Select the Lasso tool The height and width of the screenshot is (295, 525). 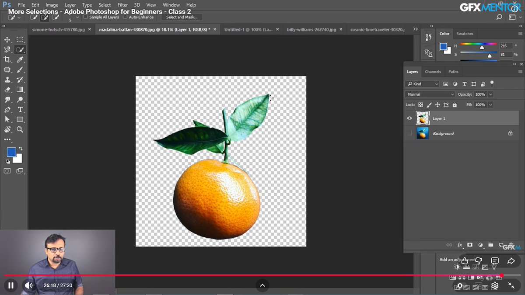tap(7, 50)
